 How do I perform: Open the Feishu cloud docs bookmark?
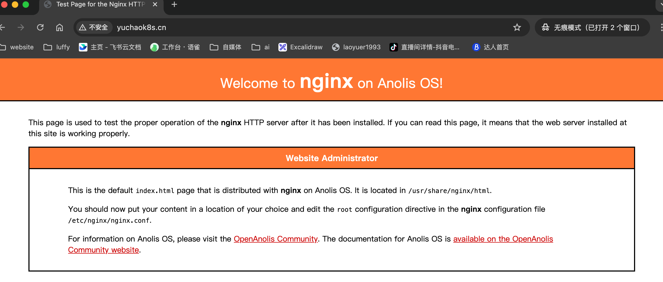[x=110, y=47]
